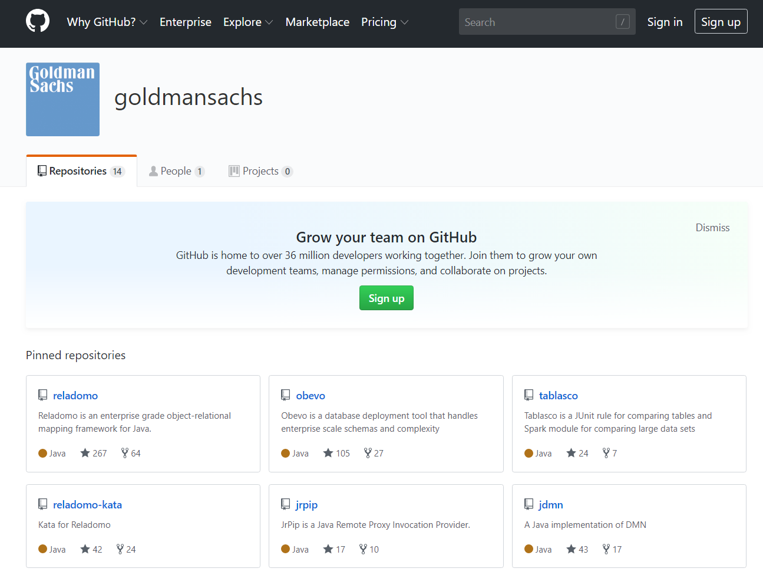Click the Goldman Sachs avatar image
Viewport: 763px width, 578px height.
[x=62, y=99]
